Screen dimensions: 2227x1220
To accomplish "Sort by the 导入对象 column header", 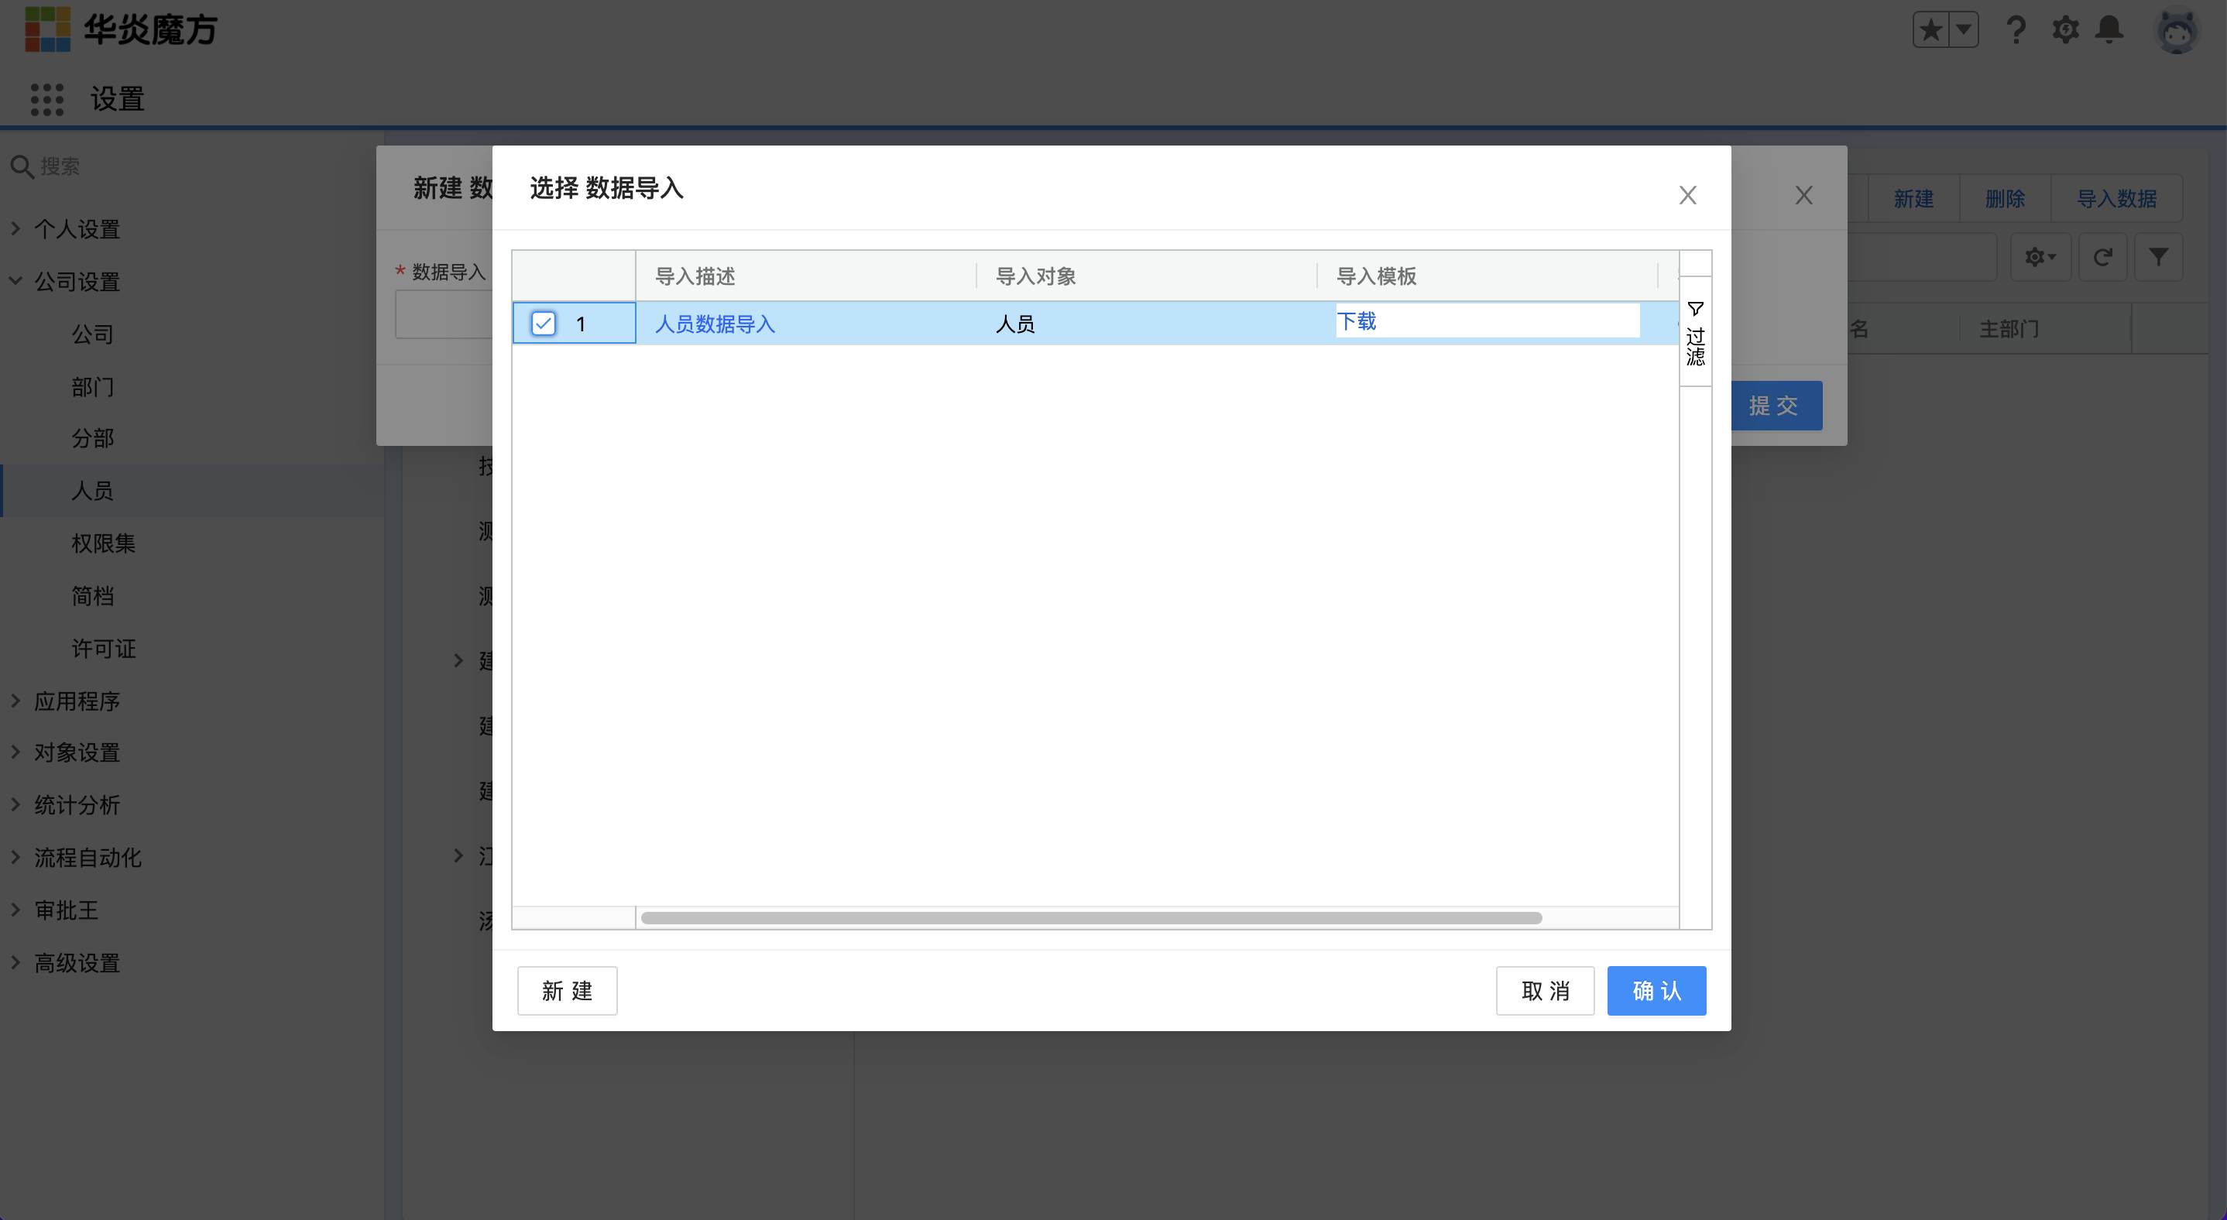I will 1036,276.
